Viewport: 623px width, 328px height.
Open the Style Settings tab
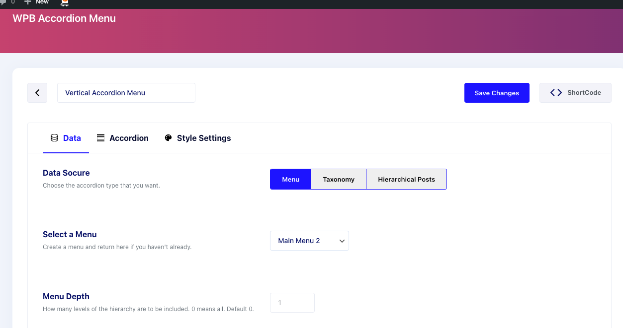[x=197, y=138]
